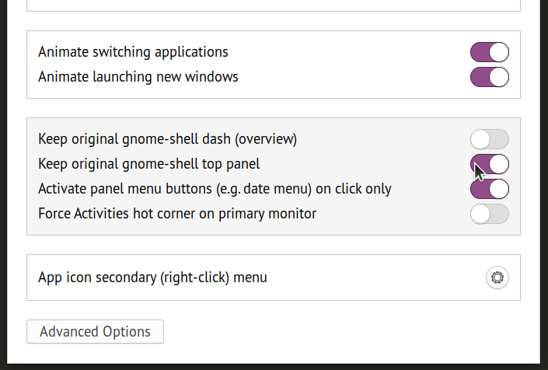The height and width of the screenshot is (370, 548).
Task: Disable Keep original gnome-shell top panel
Action: click(489, 164)
